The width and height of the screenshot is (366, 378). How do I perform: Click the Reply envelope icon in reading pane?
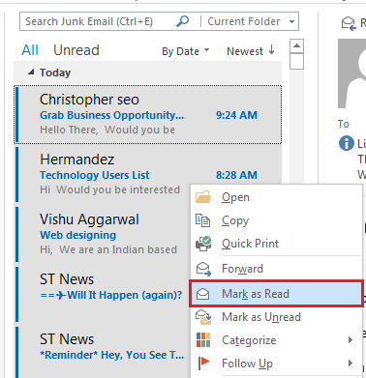click(x=349, y=23)
